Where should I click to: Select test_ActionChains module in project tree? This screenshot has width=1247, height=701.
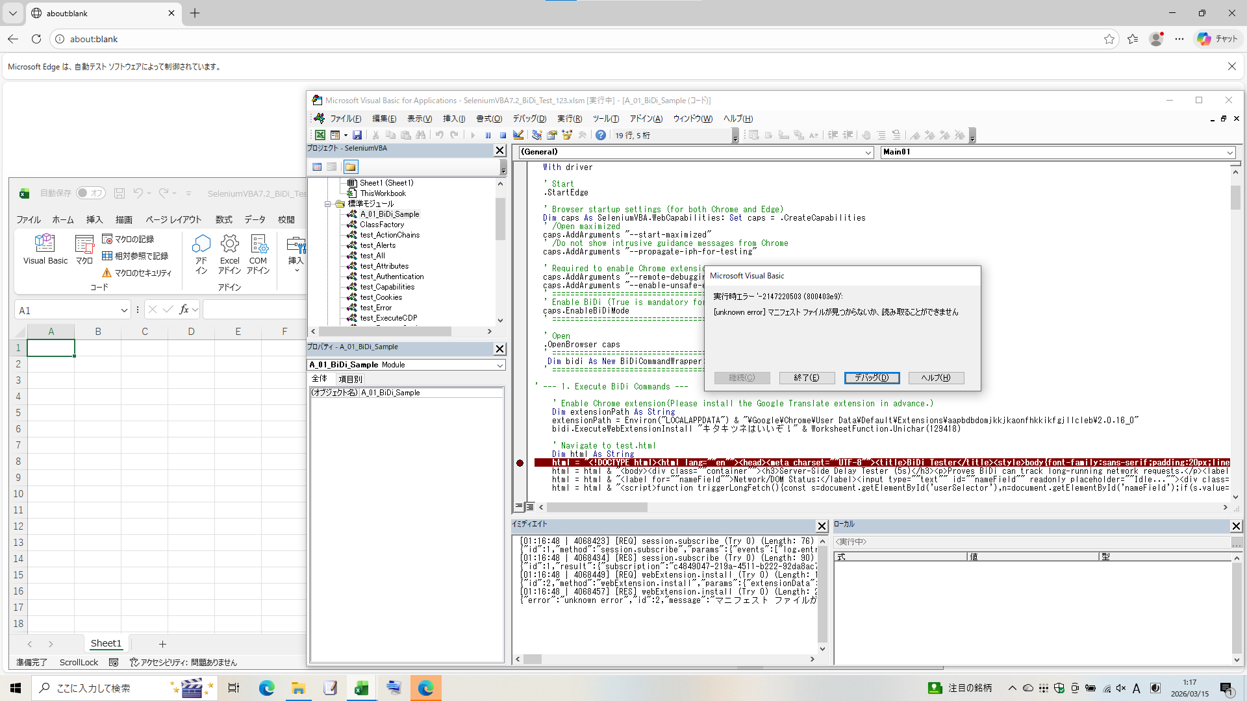click(390, 235)
